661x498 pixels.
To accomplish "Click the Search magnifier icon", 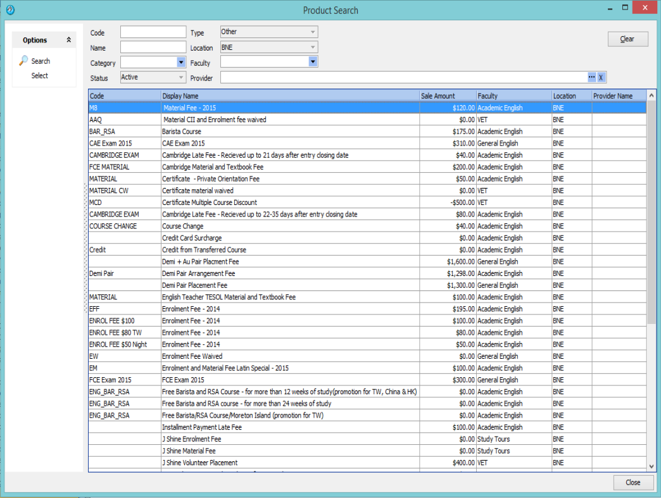I will [x=23, y=61].
